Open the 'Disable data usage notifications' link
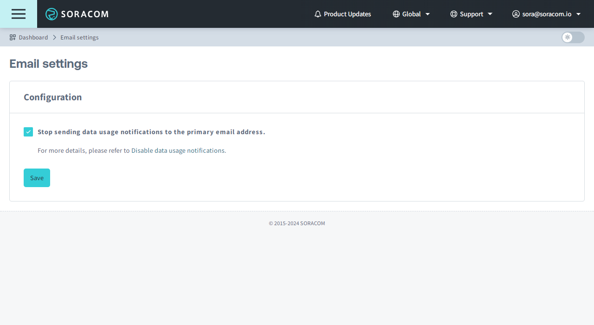 [178, 150]
